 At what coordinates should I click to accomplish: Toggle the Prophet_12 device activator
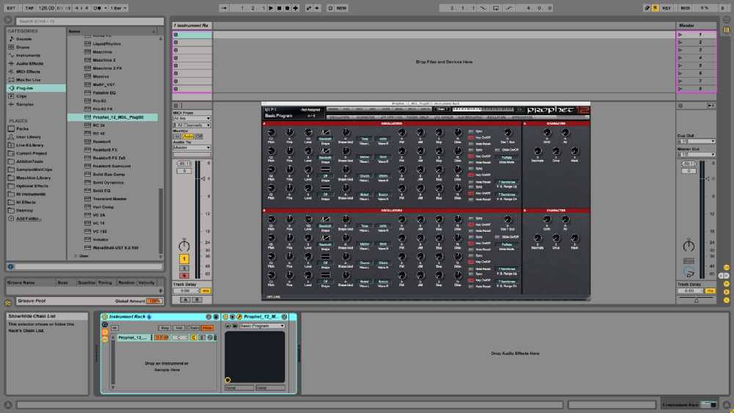tap(225, 317)
